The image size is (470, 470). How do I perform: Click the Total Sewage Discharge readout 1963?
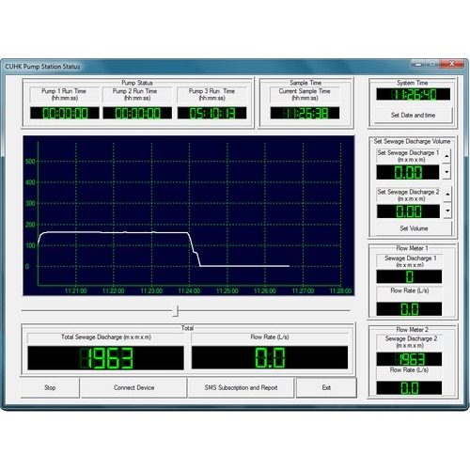click(x=105, y=358)
